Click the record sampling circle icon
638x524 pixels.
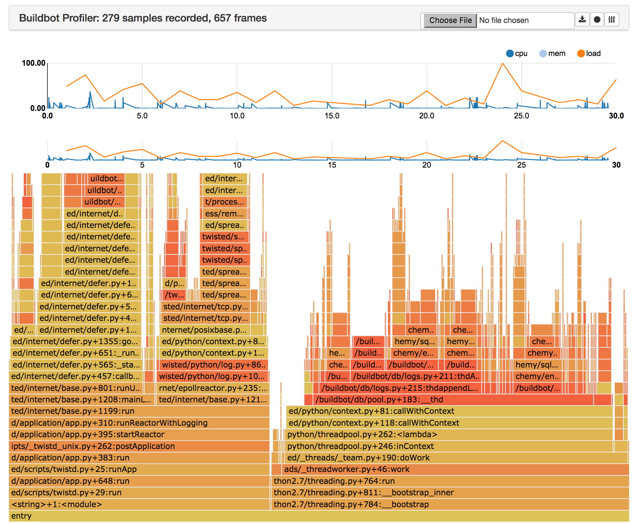click(x=597, y=20)
